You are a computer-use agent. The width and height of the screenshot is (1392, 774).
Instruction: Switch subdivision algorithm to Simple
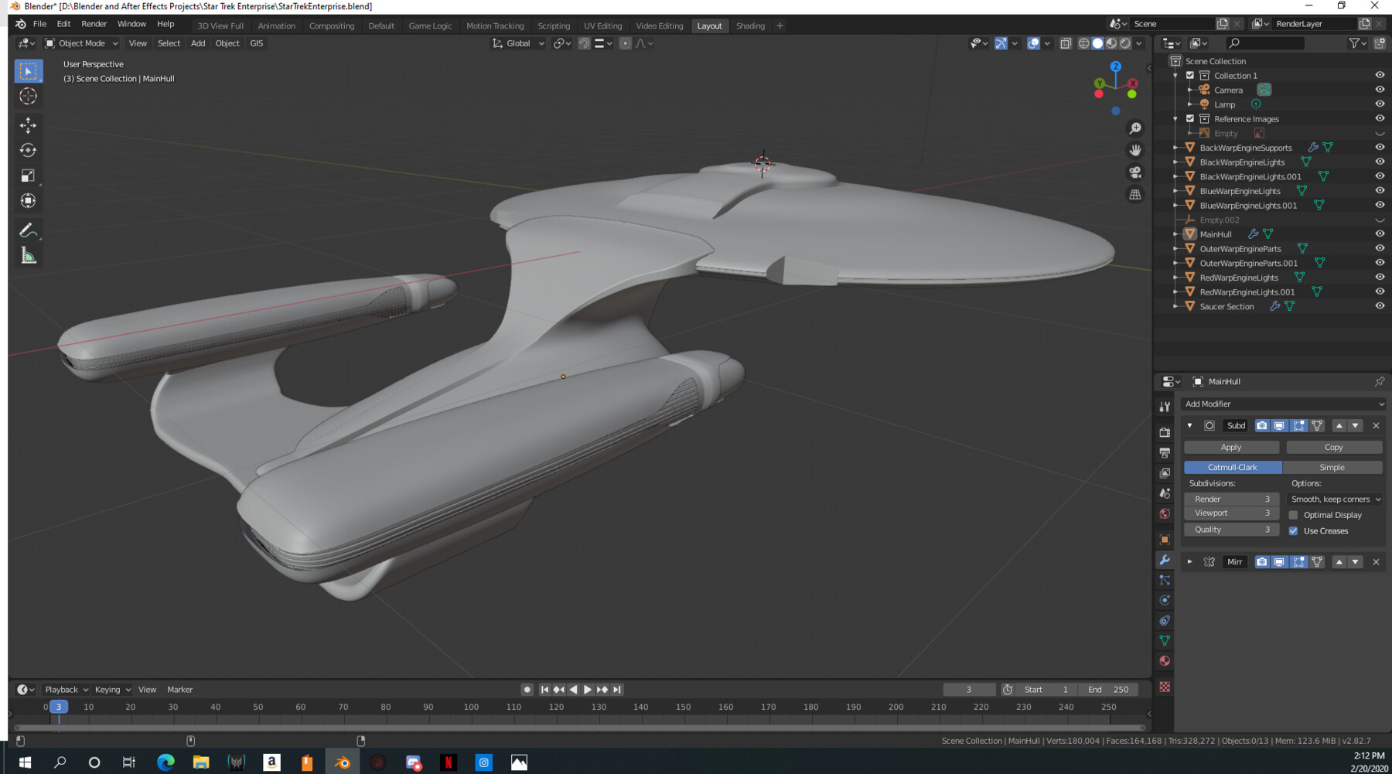1332,467
